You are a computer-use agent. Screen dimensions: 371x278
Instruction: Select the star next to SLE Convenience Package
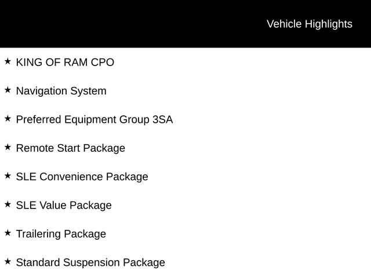click(x=8, y=175)
